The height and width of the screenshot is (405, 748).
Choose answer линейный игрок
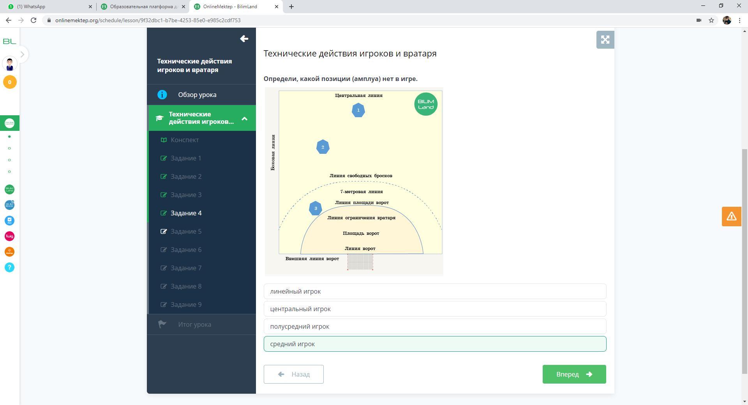click(x=435, y=291)
